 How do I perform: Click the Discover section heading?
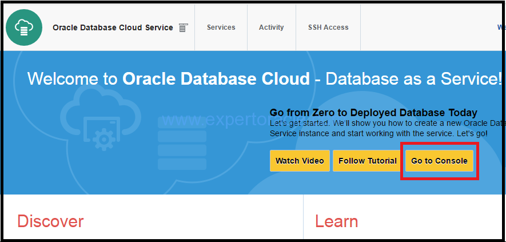pos(50,221)
